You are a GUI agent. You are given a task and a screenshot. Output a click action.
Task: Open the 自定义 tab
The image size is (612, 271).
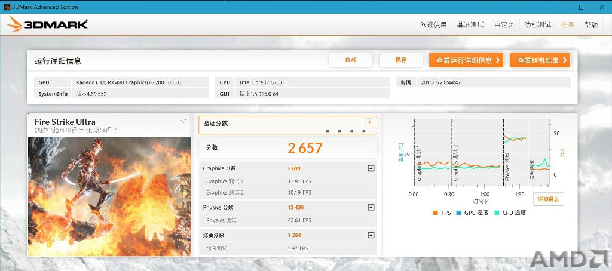click(x=504, y=25)
